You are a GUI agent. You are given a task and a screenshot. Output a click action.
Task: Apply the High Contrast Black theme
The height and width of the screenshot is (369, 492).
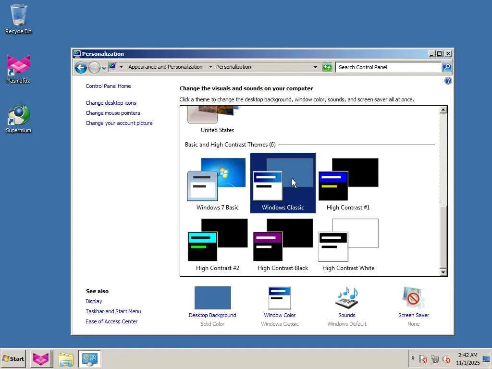(283, 244)
